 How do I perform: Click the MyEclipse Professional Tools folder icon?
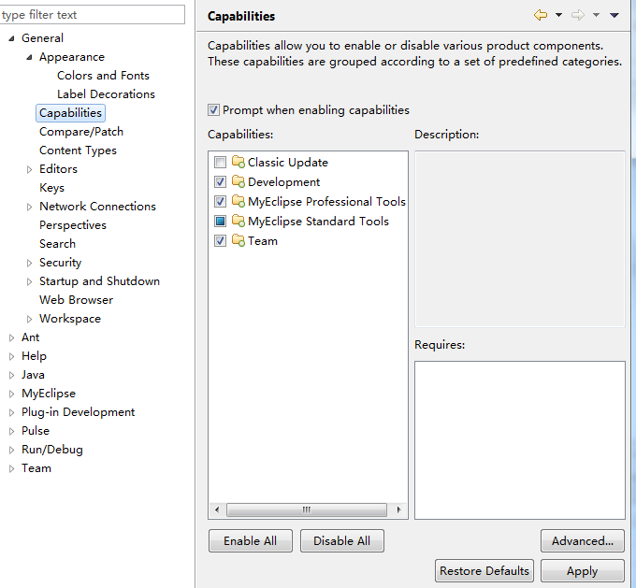tap(238, 202)
